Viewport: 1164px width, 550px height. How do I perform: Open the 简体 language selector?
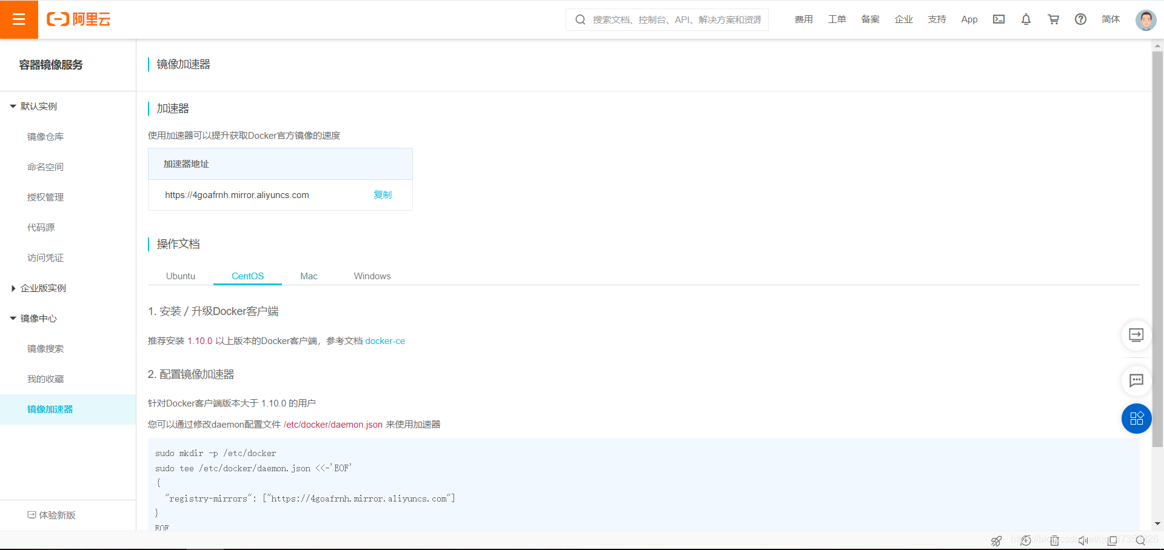[1111, 19]
